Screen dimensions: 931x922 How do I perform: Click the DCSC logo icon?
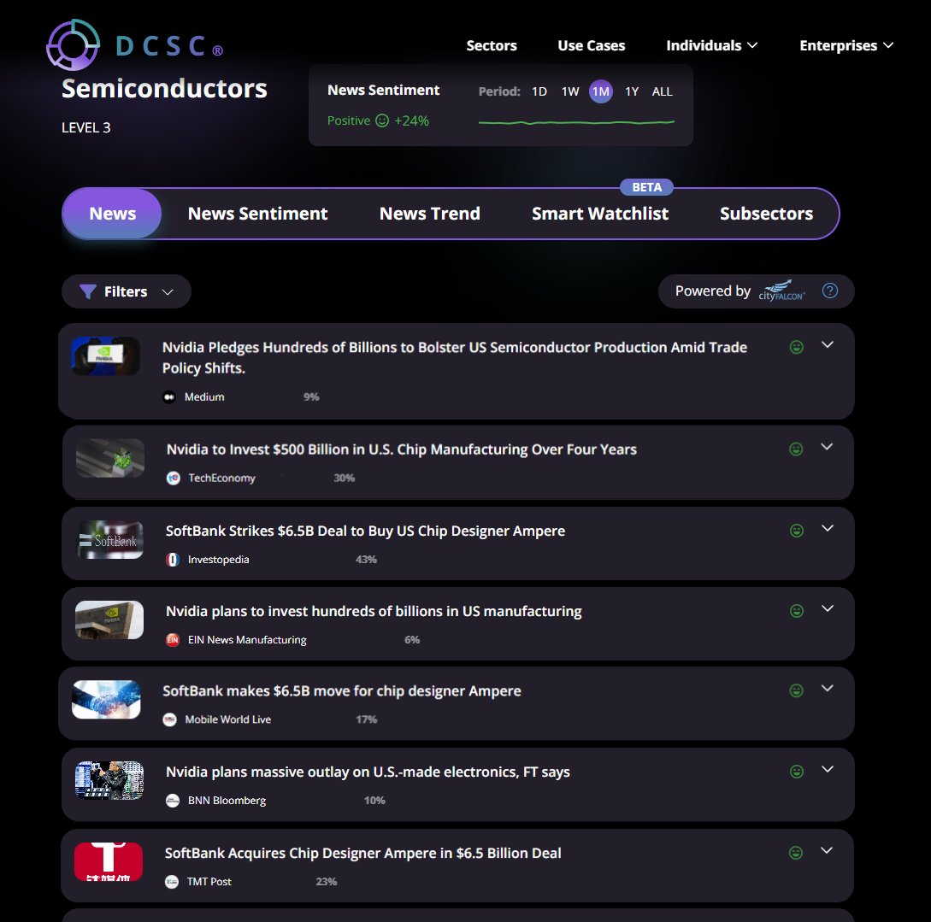[x=73, y=45]
